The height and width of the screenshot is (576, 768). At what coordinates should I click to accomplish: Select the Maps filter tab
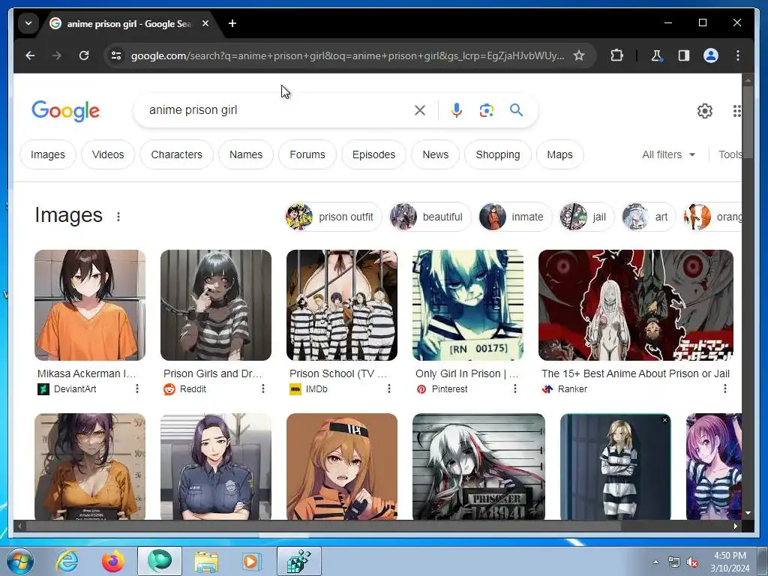pyautogui.click(x=559, y=154)
